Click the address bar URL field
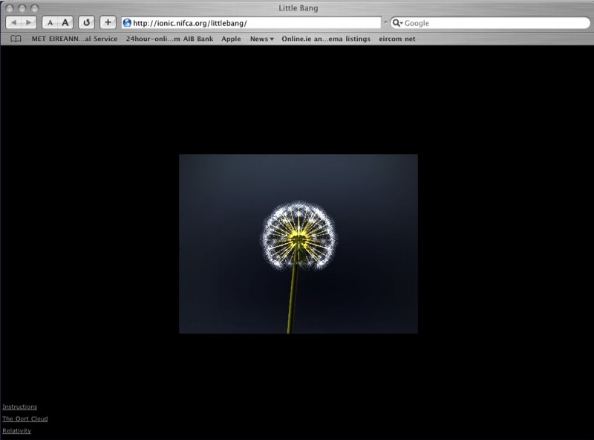 tap(252, 23)
